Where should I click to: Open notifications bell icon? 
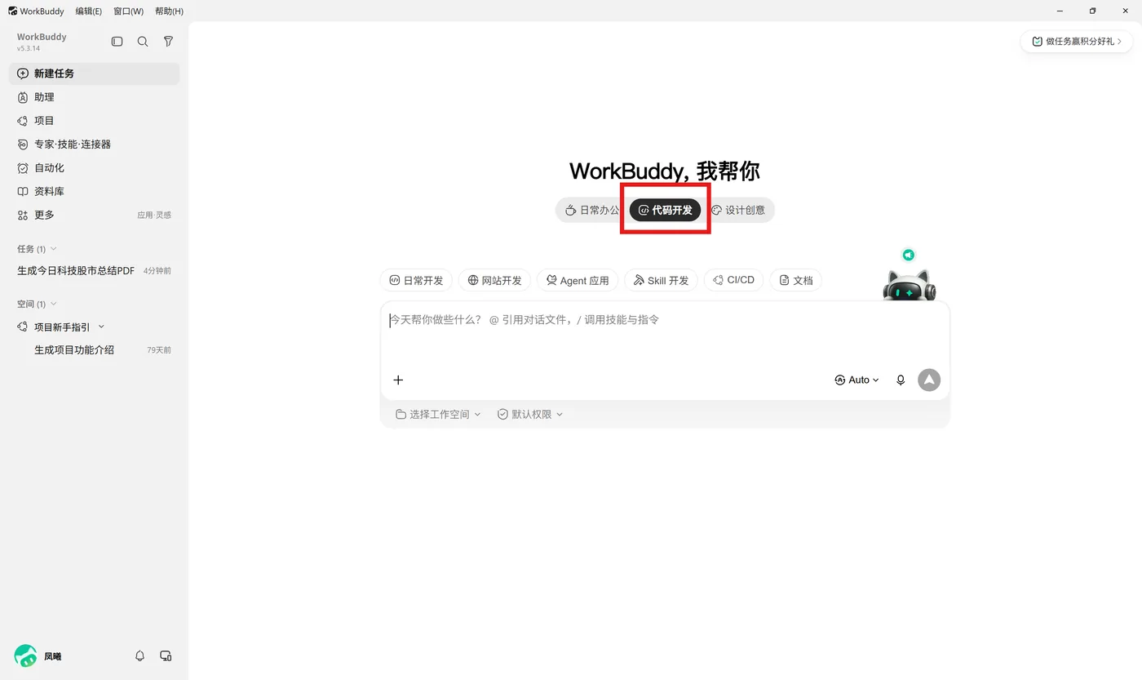[x=139, y=656]
